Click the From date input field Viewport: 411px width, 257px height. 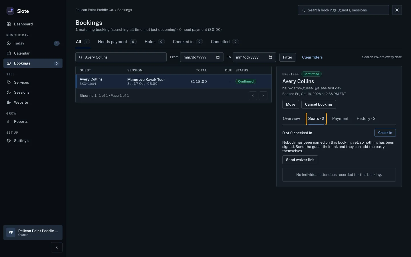[x=202, y=57]
